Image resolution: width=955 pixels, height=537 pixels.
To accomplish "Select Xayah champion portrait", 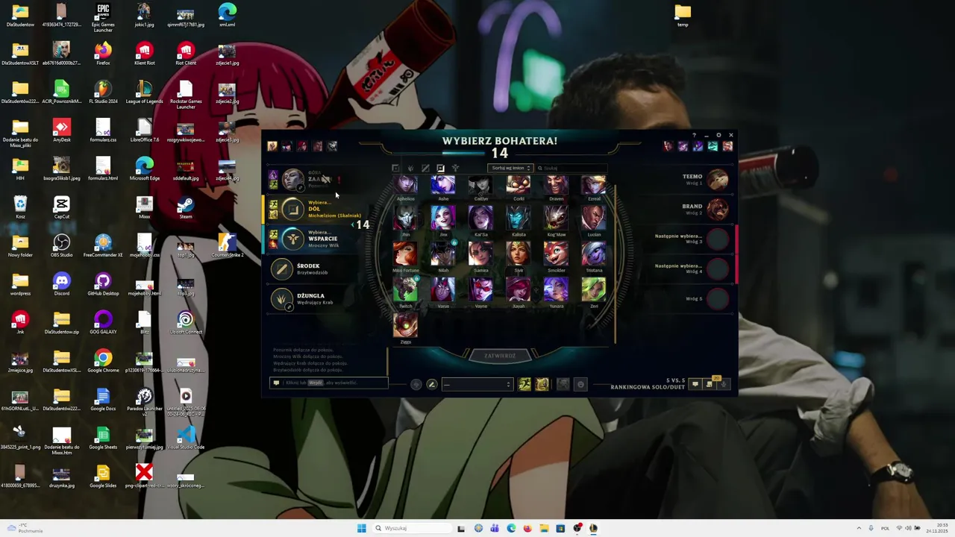I will point(519,290).
